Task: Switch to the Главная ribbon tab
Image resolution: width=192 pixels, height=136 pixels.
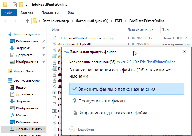Action: [27, 12]
